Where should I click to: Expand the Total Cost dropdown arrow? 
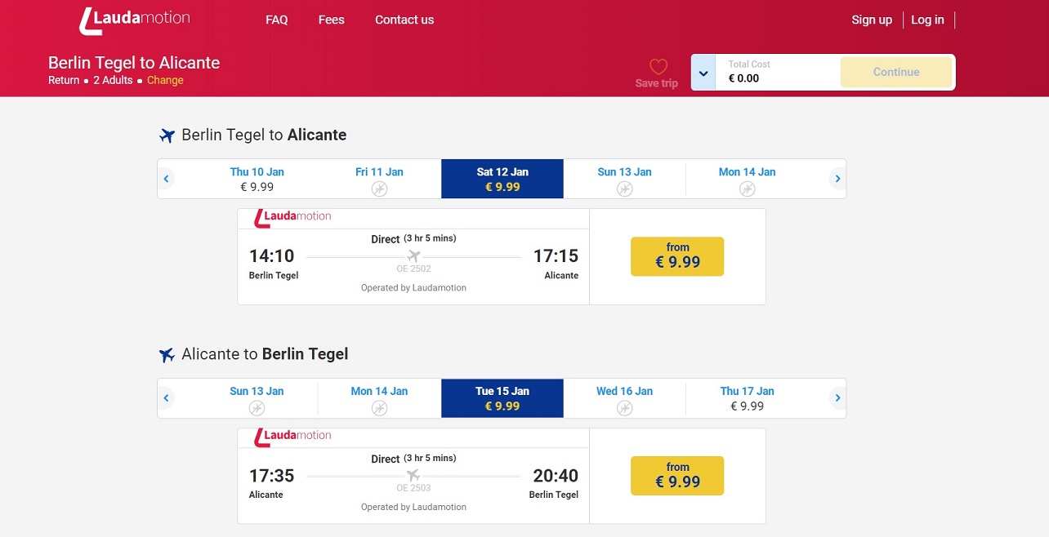click(703, 73)
